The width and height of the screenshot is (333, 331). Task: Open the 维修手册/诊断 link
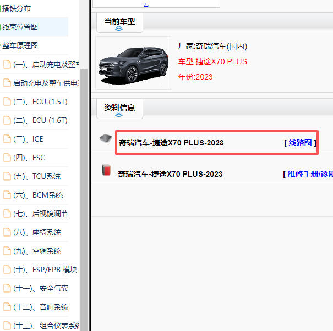click(310, 175)
